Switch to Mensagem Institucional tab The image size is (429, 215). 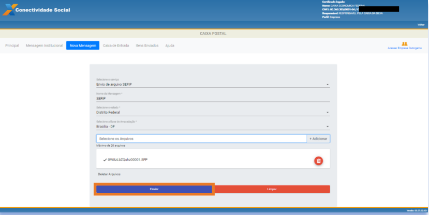[45, 45]
